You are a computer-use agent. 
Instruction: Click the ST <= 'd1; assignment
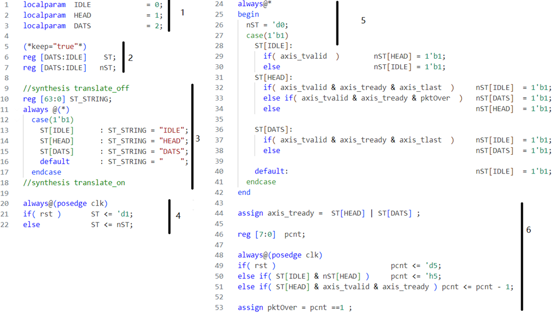[x=112, y=214]
